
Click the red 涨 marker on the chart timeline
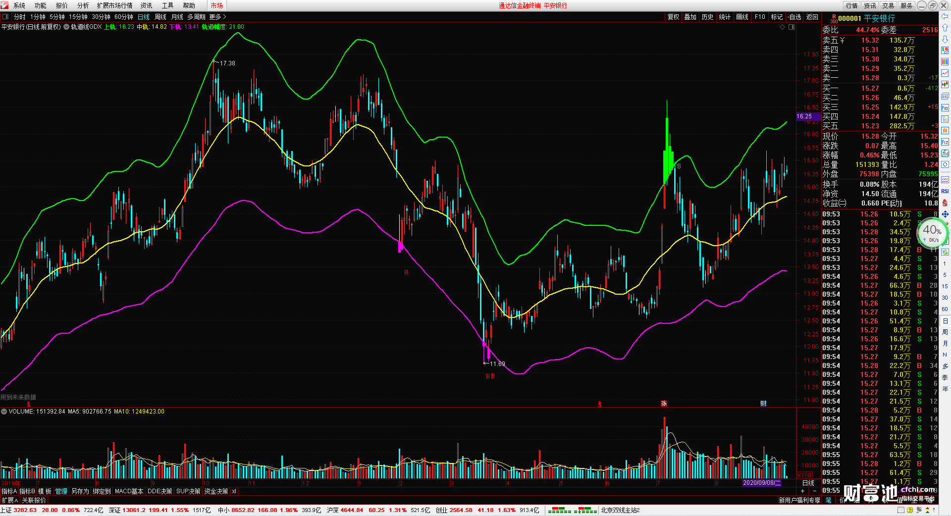pos(664,404)
